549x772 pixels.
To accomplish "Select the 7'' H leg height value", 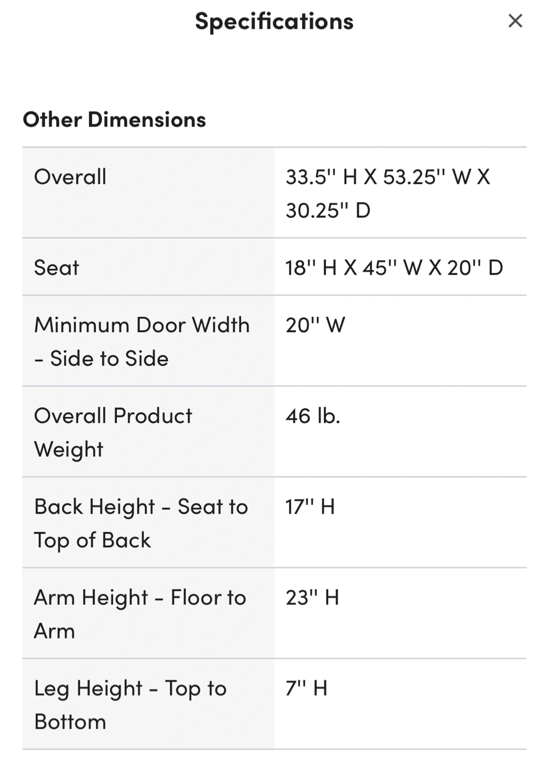I will (x=306, y=688).
